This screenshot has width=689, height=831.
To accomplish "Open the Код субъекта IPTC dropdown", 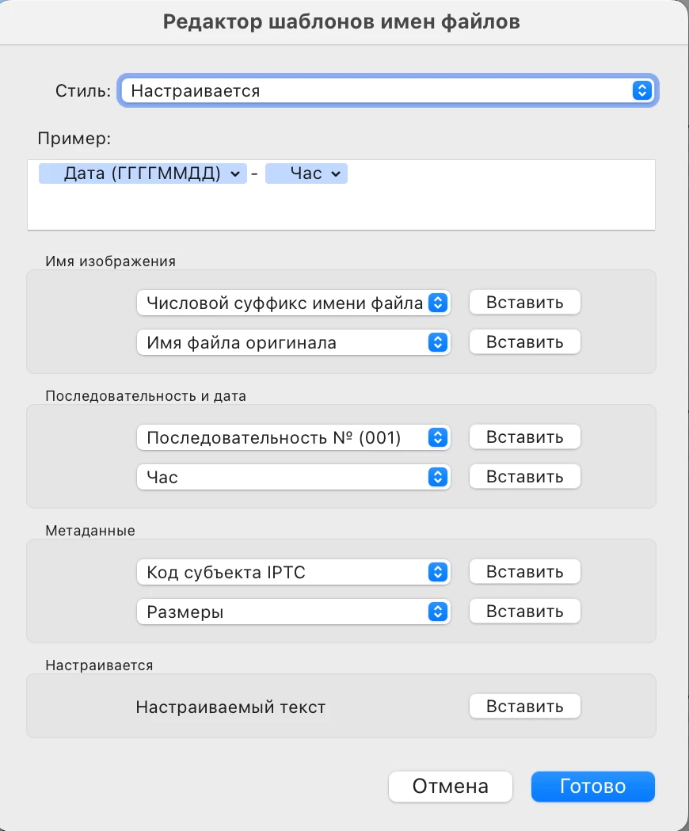I will [294, 572].
